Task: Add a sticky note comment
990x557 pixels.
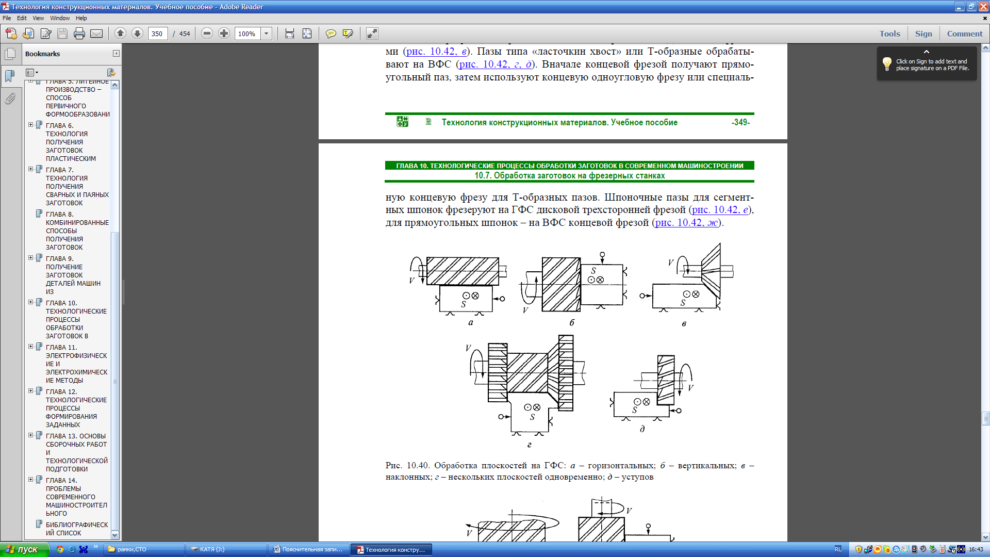Action: (x=331, y=34)
